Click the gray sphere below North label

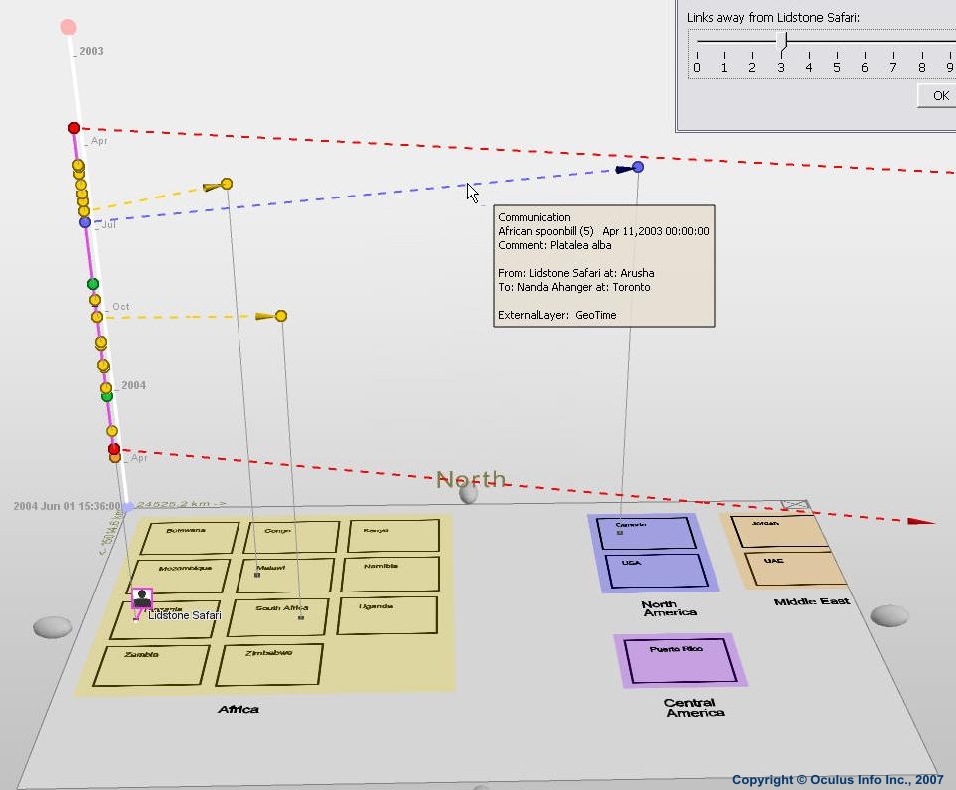[468, 493]
